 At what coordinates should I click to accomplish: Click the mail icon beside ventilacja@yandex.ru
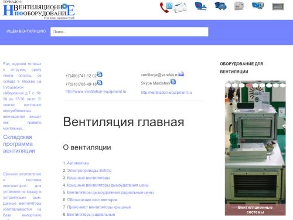pyautogui.click(x=181, y=73)
